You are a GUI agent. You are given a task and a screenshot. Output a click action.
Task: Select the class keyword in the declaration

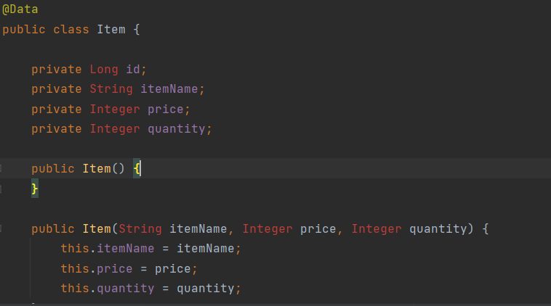coord(71,30)
